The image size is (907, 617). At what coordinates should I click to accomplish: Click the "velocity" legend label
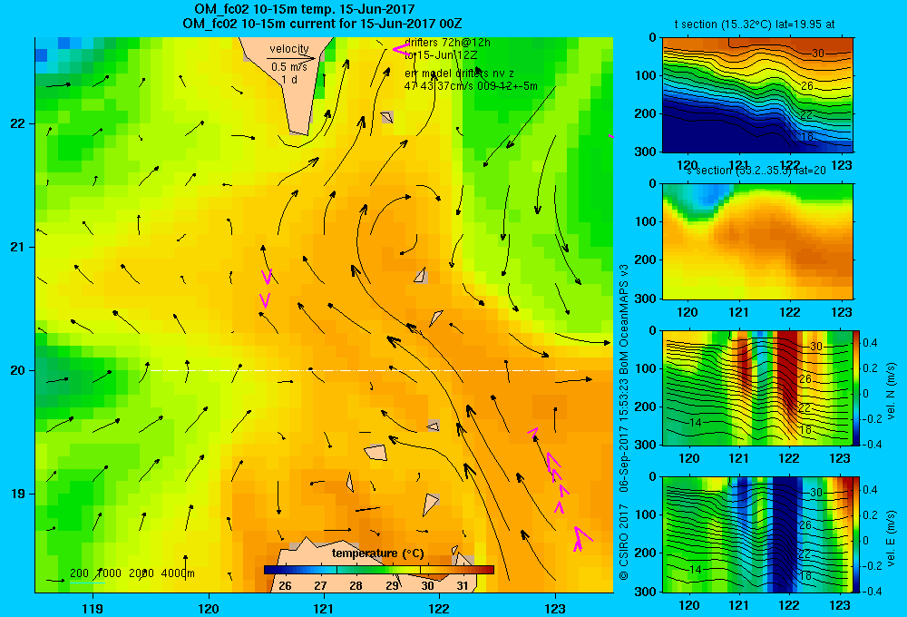coord(289,49)
